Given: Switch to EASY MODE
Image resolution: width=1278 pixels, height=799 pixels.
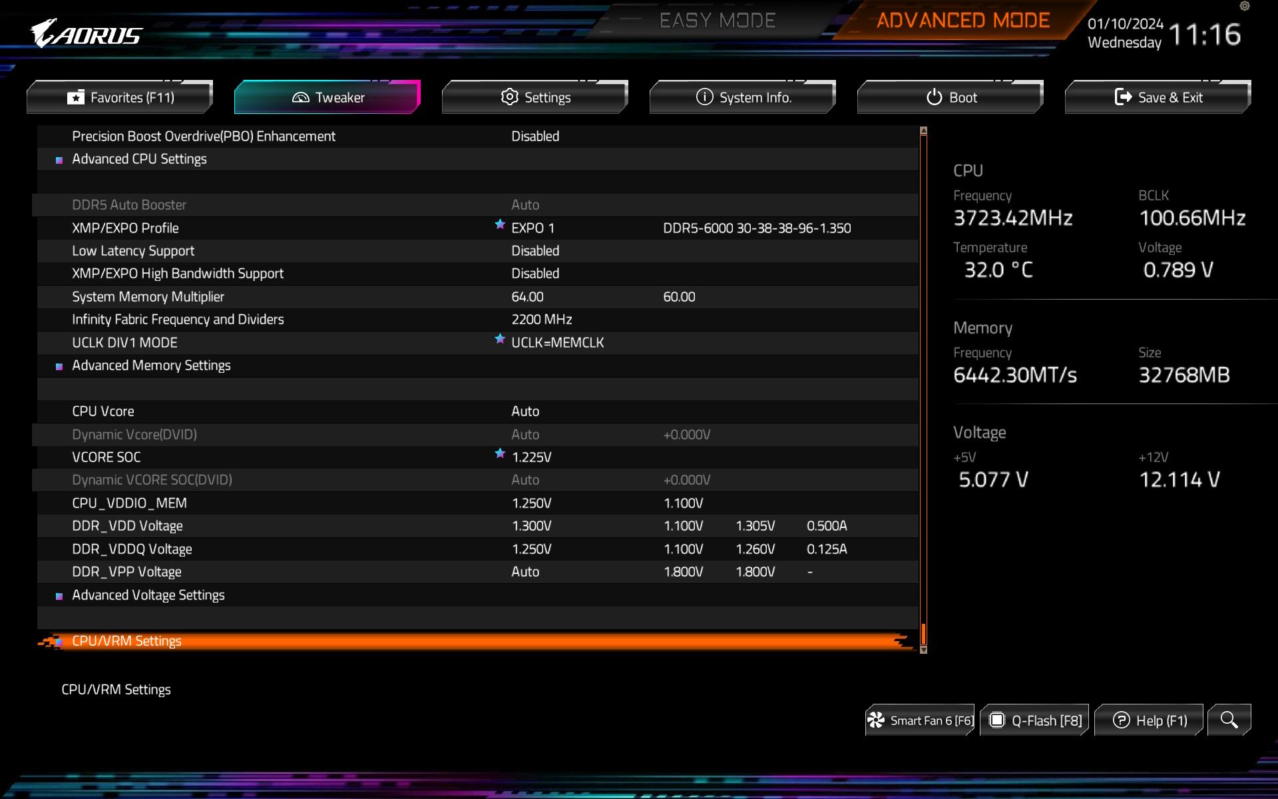Looking at the screenshot, I should tap(718, 21).
